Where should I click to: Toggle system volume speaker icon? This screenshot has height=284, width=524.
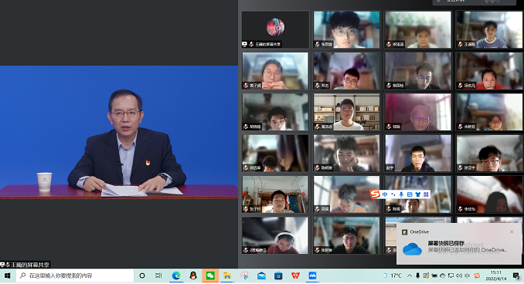click(459, 276)
